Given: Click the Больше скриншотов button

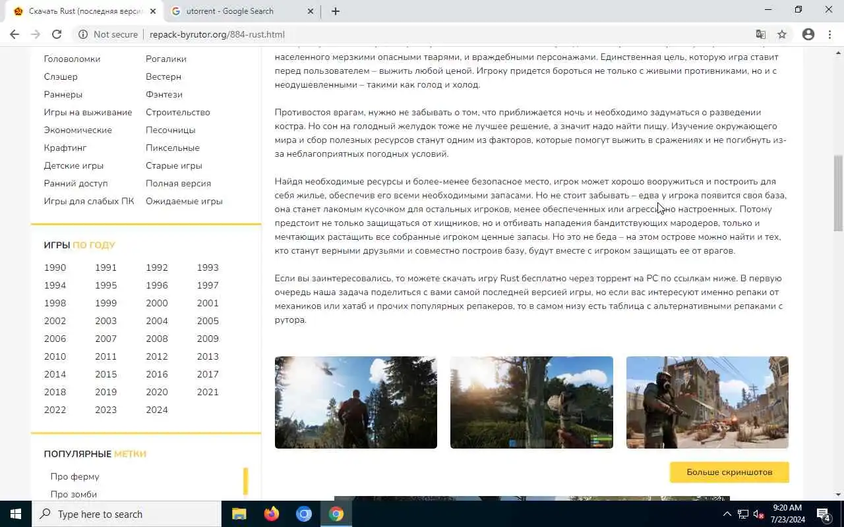Looking at the screenshot, I should coord(729,472).
